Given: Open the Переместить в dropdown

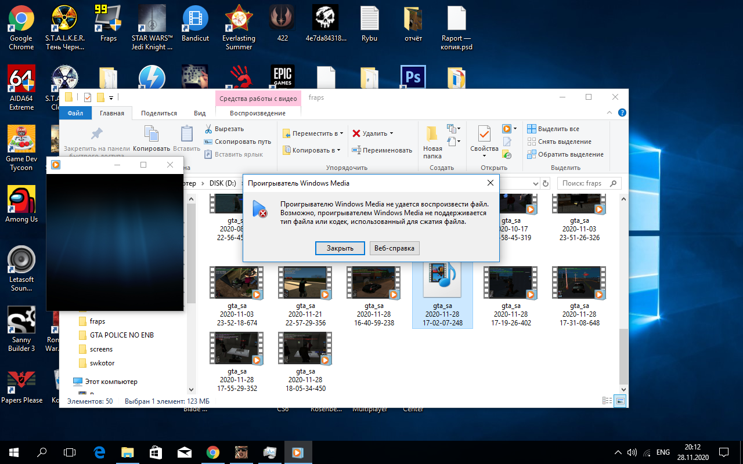Looking at the screenshot, I should point(313,133).
